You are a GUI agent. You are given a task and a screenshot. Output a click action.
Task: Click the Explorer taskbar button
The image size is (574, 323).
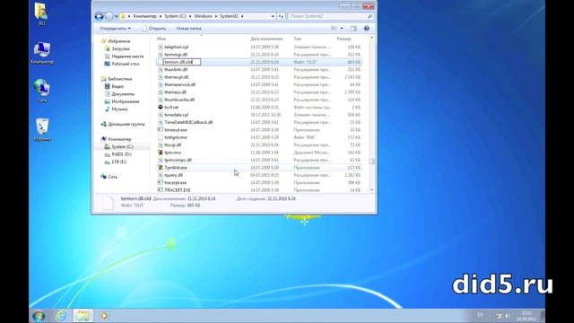pyautogui.click(x=83, y=316)
